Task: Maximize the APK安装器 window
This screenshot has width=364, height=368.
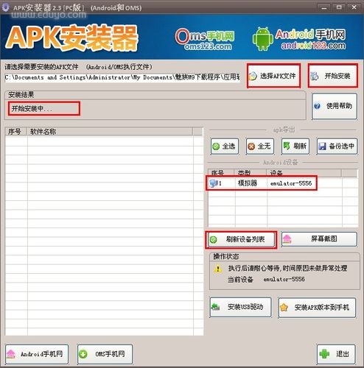Action: pyautogui.click(x=339, y=8)
